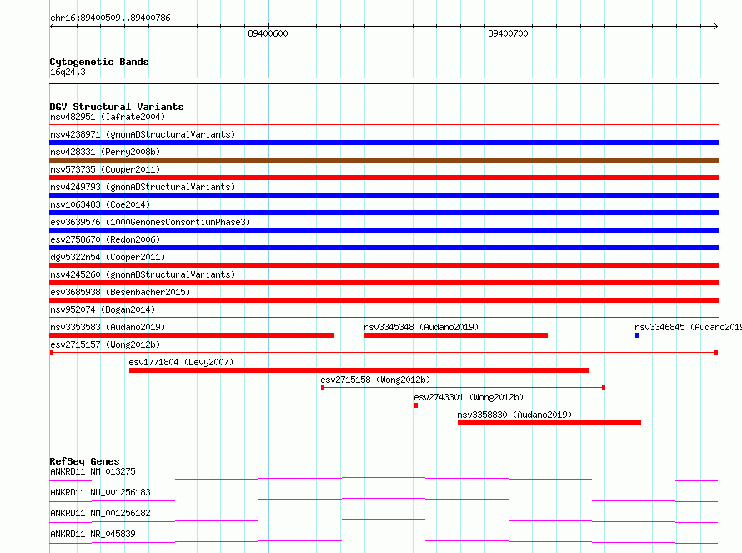
Task: Open transcript ANKRD11|NM_013275
Action: click(x=93, y=471)
